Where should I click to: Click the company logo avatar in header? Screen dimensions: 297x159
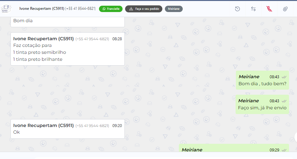[x=6, y=9]
